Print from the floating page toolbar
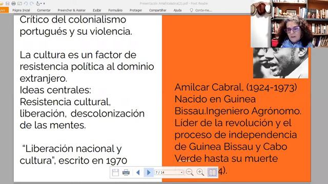The image size is (328, 184). pyautogui.click(x=126, y=173)
